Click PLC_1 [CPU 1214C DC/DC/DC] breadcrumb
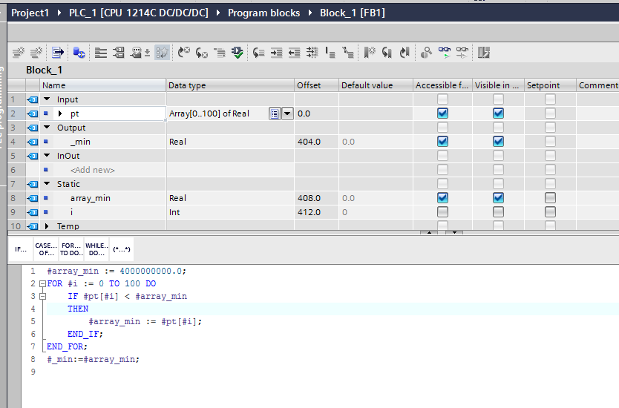Image resolution: width=619 pixels, height=408 pixels. 139,13
